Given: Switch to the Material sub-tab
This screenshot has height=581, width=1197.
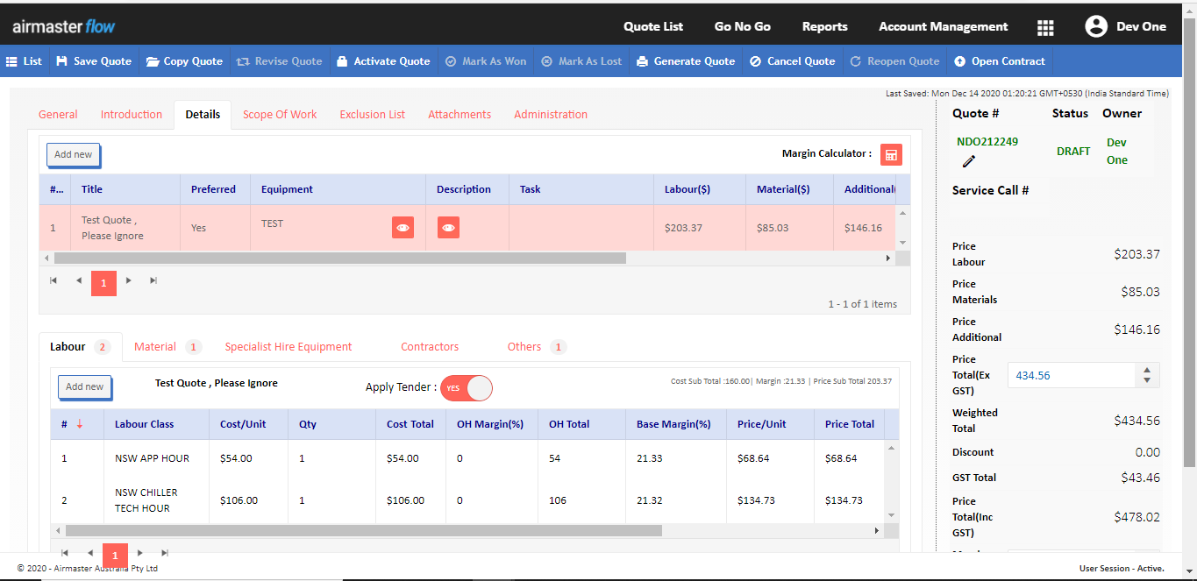Looking at the screenshot, I should tap(167, 347).
